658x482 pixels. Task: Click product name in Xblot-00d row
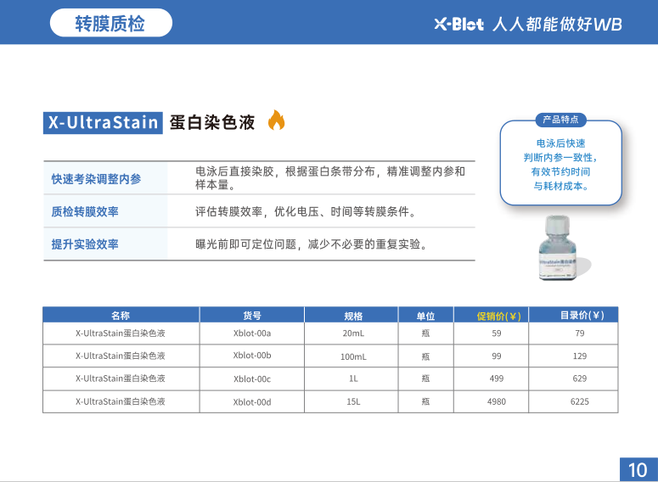pyautogui.click(x=121, y=401)
